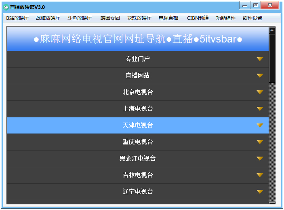Click the app icon in the title bar
The image size is (284, 210).
pos(6,7)
